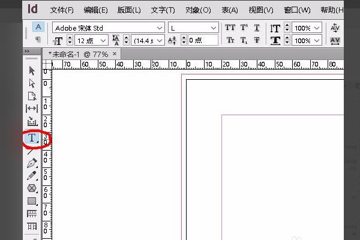Open the vertical scale 100% dropdown

point(317,28)
